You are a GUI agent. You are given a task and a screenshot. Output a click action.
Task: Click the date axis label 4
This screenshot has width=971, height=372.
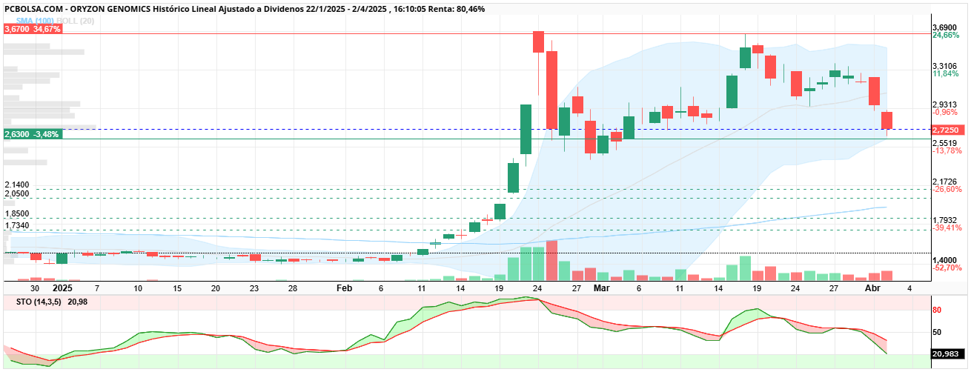[x=909, y=288]
